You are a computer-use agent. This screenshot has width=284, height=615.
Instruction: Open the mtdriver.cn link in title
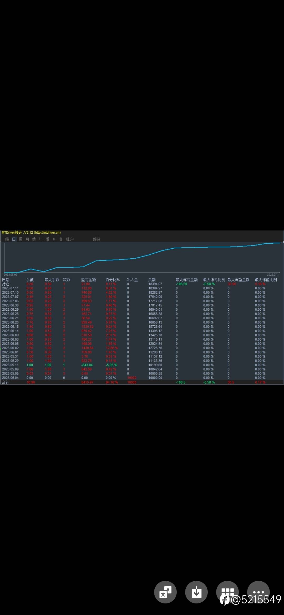pyautogui.click(x=47, y=233)
